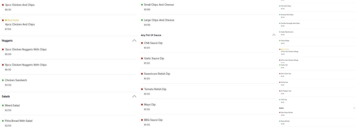Screen dimensions: 356x127
Task: Collapse the Nuggets section
Action: point(134,41)
